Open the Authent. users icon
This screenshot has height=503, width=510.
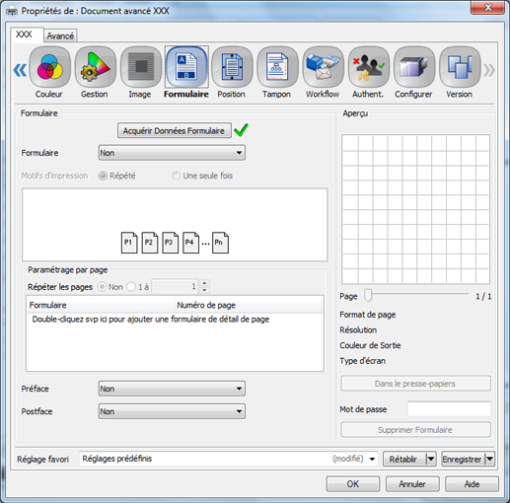point(369,67)
